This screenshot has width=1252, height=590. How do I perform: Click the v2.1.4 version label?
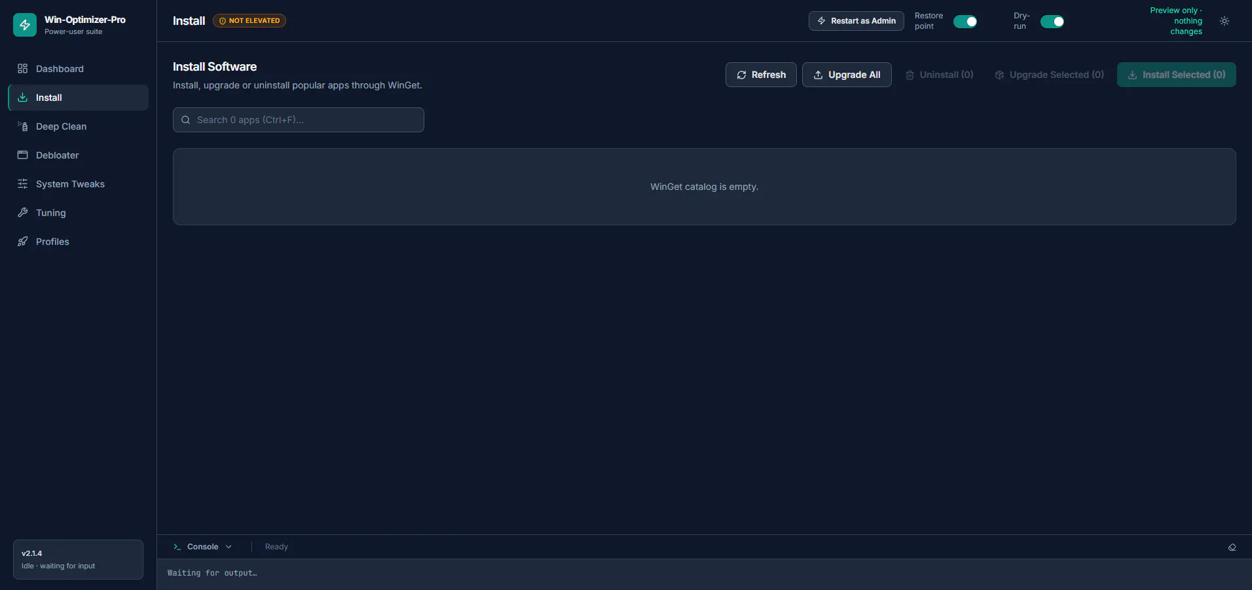click(x=31, y=553)
